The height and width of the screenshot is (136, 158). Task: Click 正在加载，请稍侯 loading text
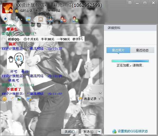130,65
